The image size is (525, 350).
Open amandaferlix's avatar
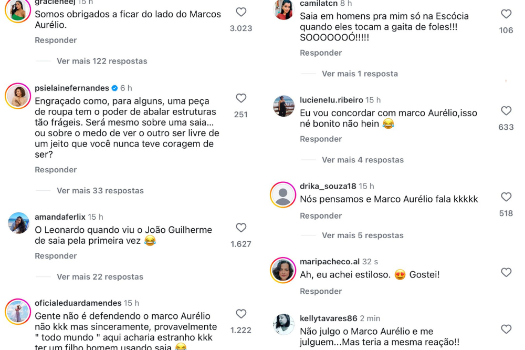(18, 223)
